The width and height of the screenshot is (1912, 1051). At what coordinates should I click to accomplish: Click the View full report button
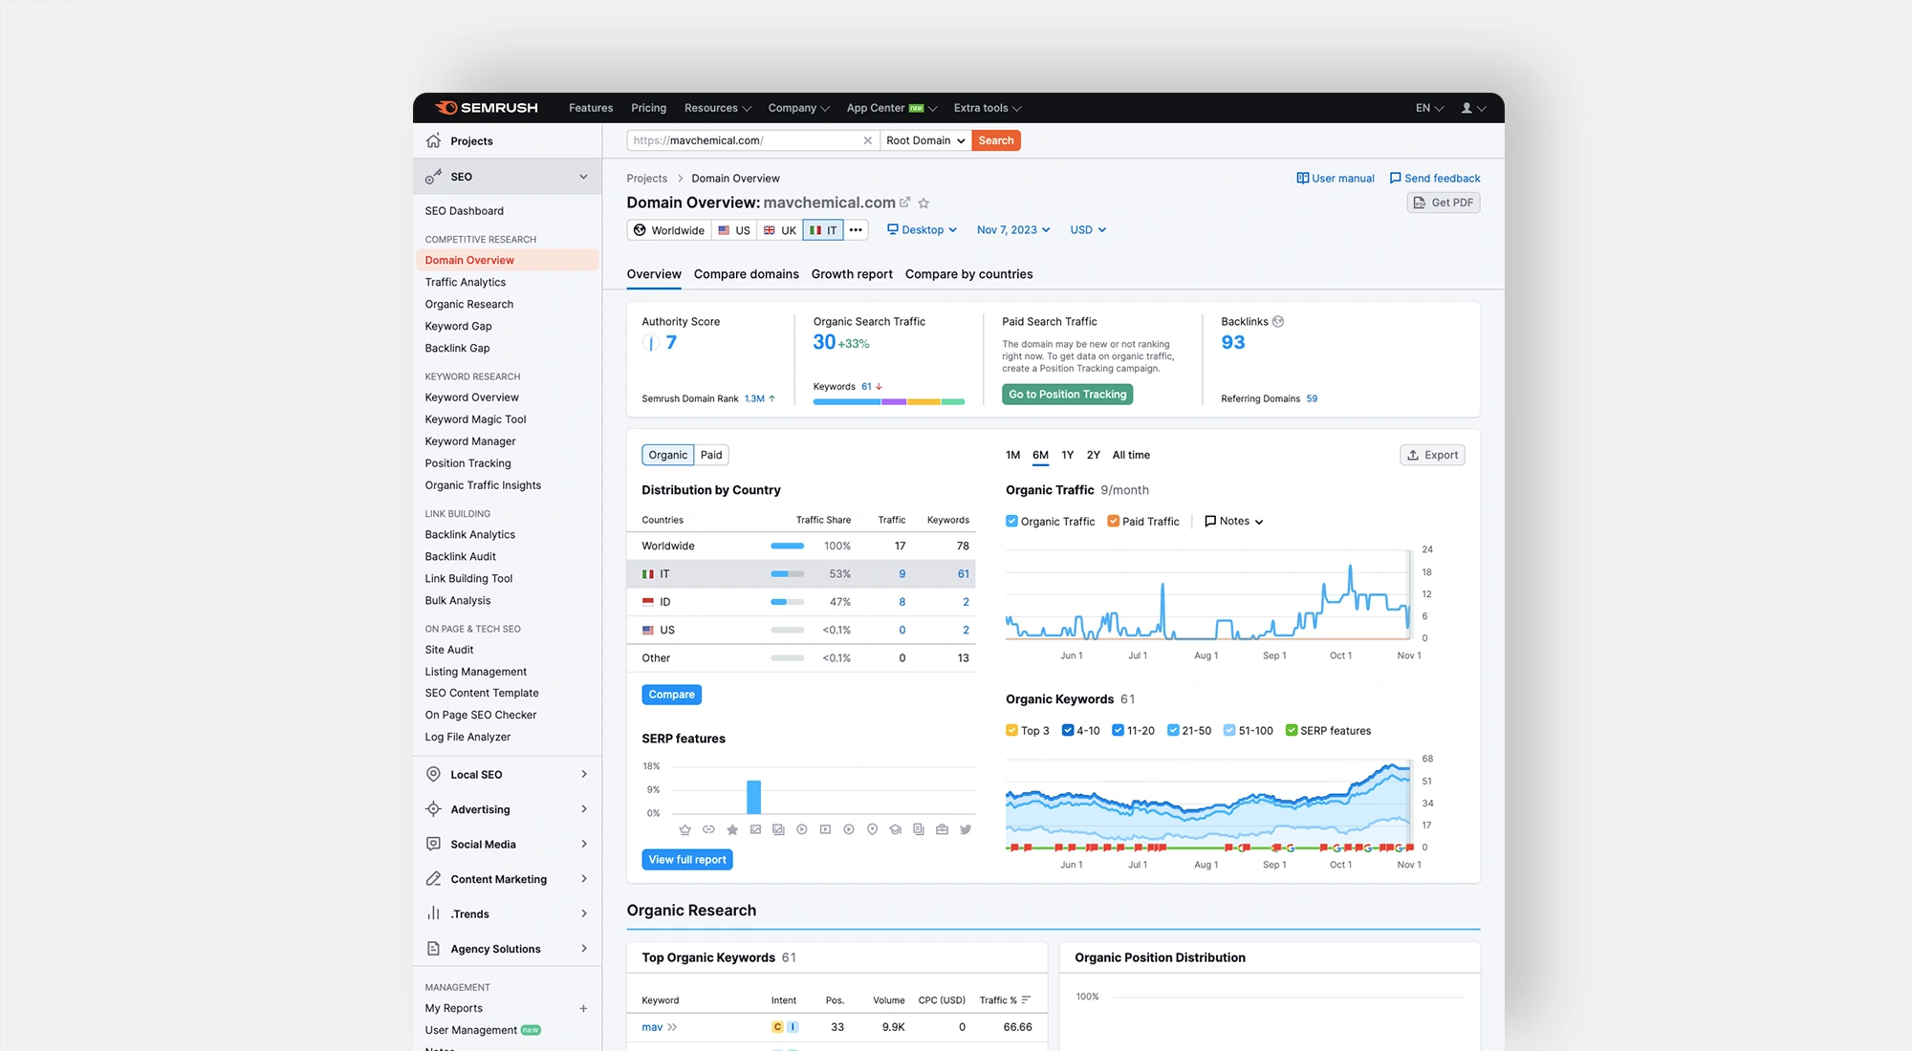[x=686, y=860]
